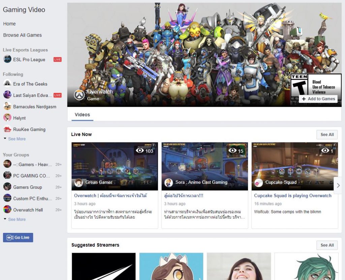
Task: Expand See More under Your Groups
Action: (17, 219)
